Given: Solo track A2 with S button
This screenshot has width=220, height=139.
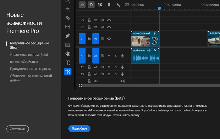Looking at the screenshot, I should (116, 67).
